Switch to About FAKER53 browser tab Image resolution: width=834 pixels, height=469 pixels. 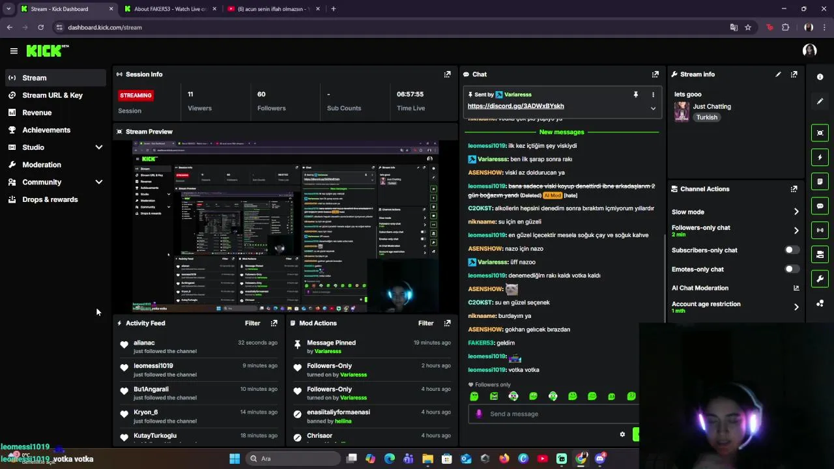click(x=170, y=9)
